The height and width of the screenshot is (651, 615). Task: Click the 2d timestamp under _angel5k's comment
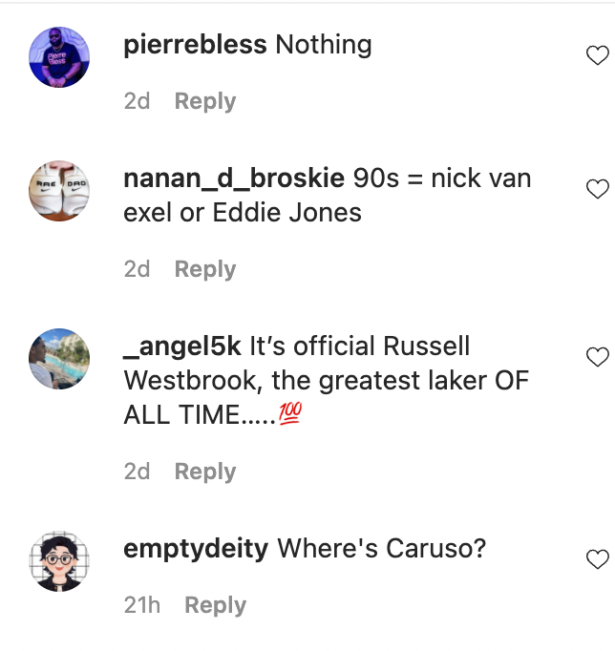[137, 472]
